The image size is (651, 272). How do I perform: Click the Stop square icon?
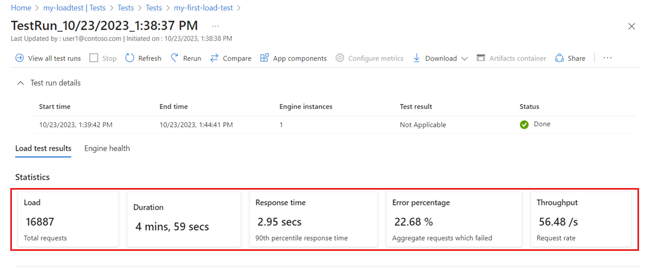coord(94,58)
